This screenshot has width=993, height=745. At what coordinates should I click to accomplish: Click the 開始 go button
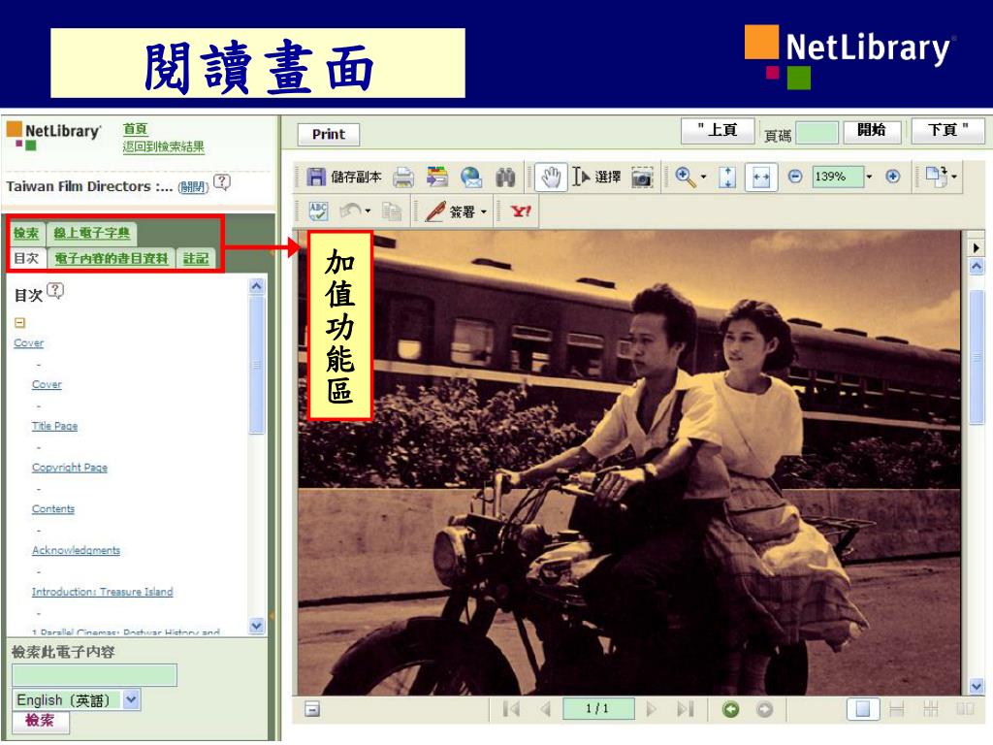(872, 130)
